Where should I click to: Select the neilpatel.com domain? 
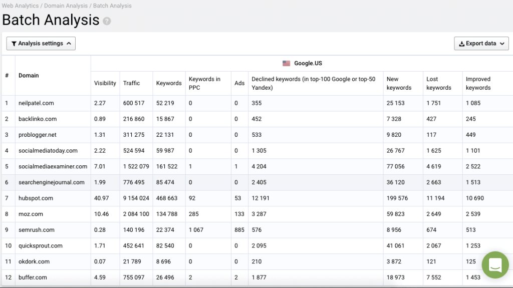(36, 103)
